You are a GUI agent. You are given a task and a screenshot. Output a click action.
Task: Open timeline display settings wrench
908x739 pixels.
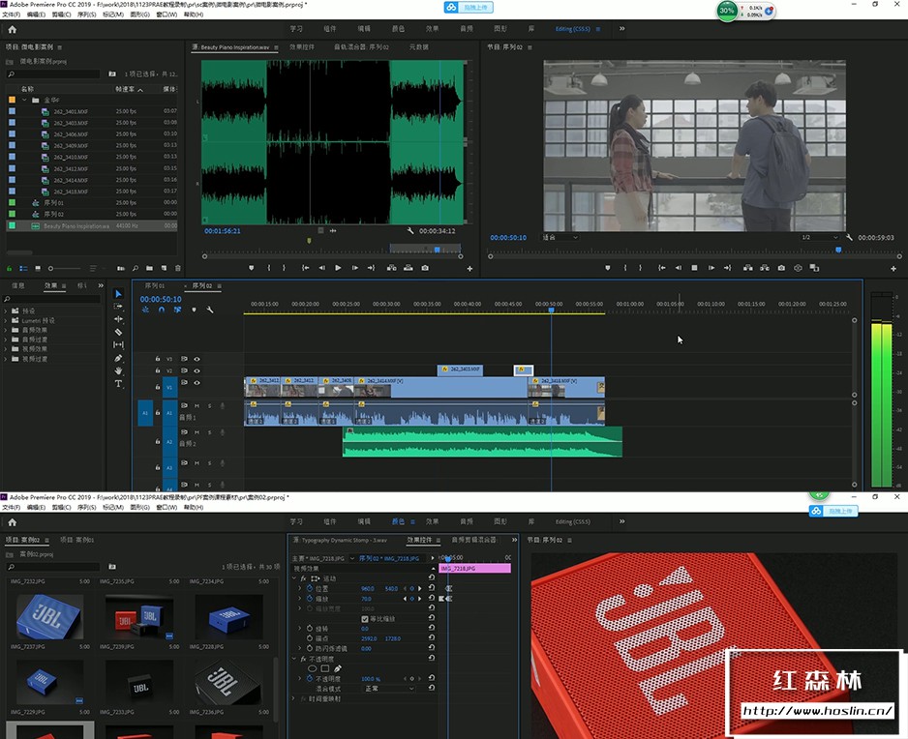210,310
